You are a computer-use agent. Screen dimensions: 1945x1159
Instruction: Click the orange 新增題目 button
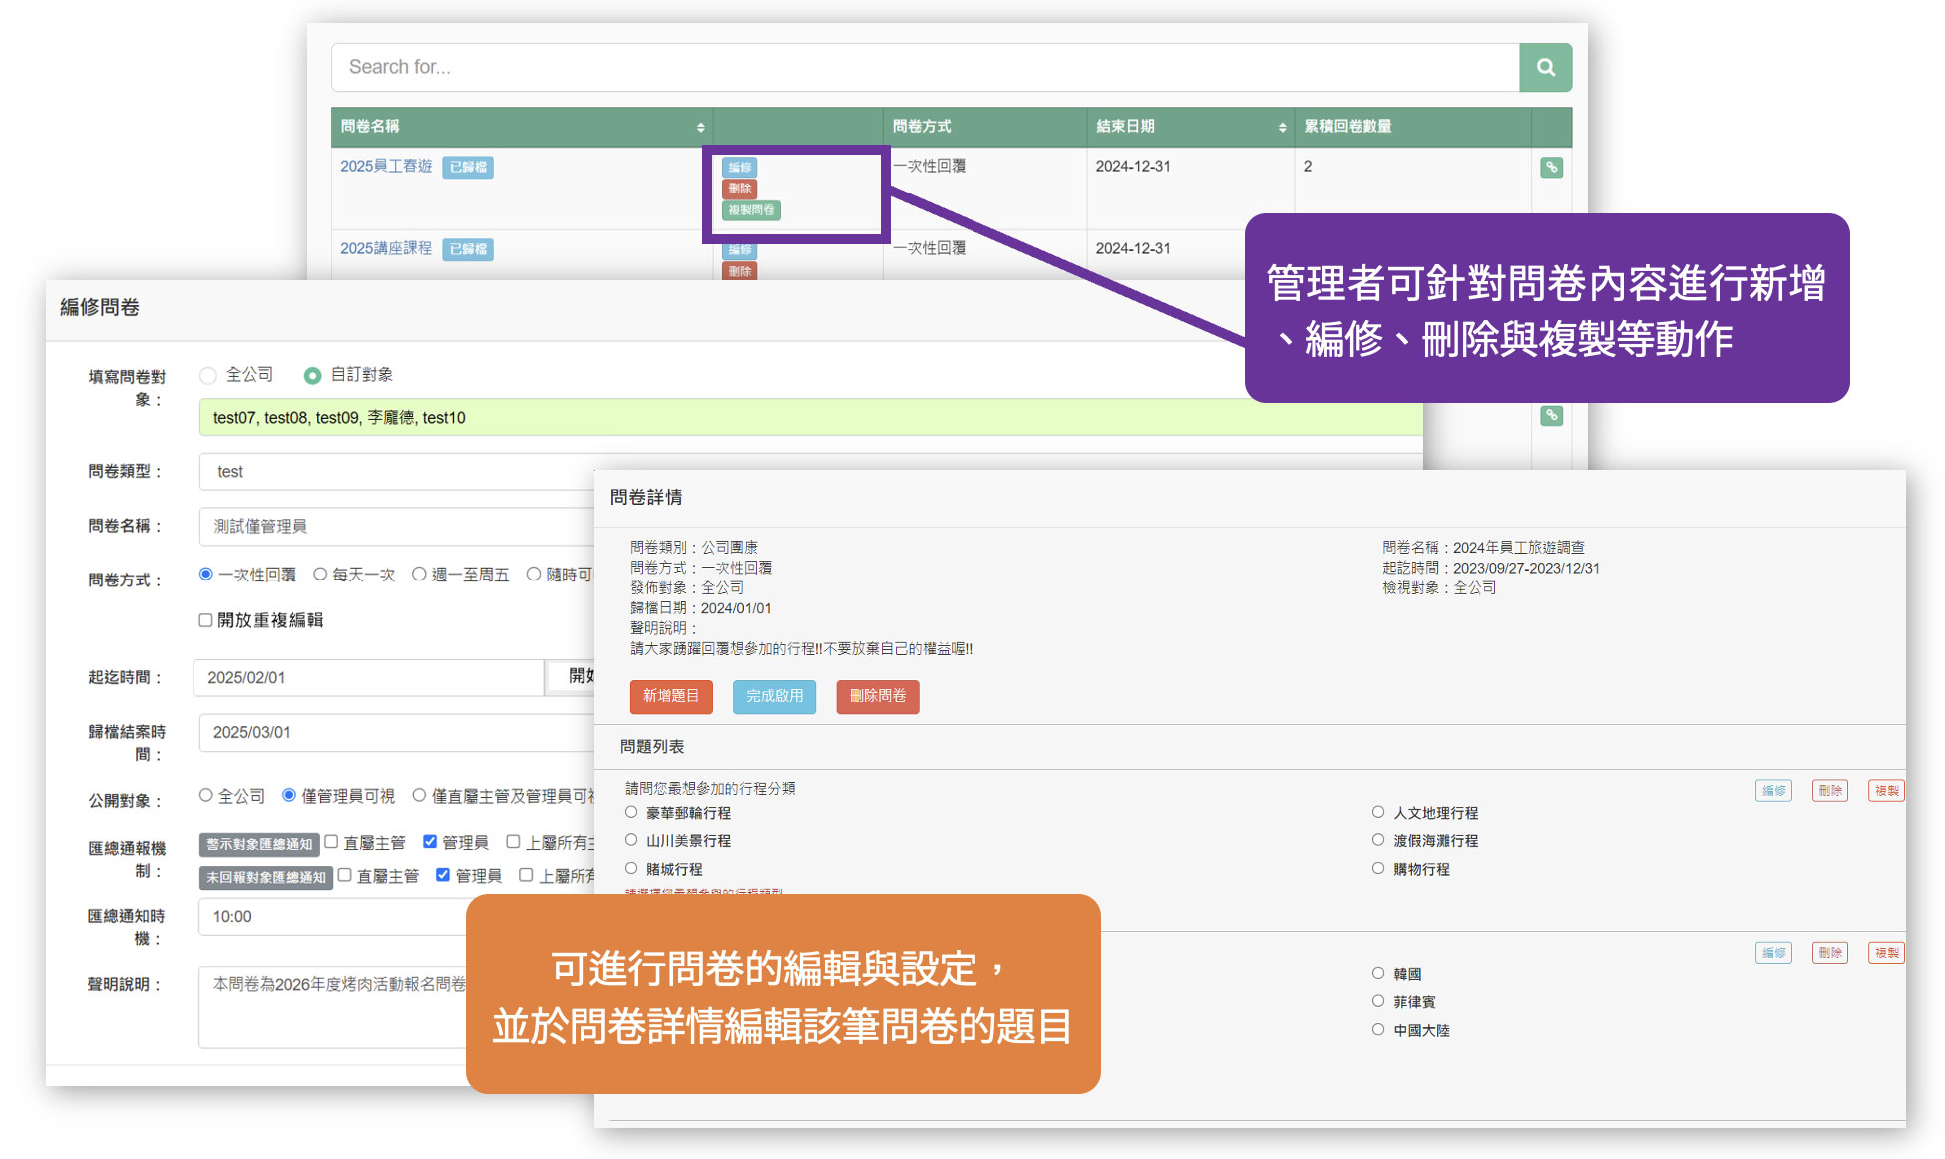(670, 696)
